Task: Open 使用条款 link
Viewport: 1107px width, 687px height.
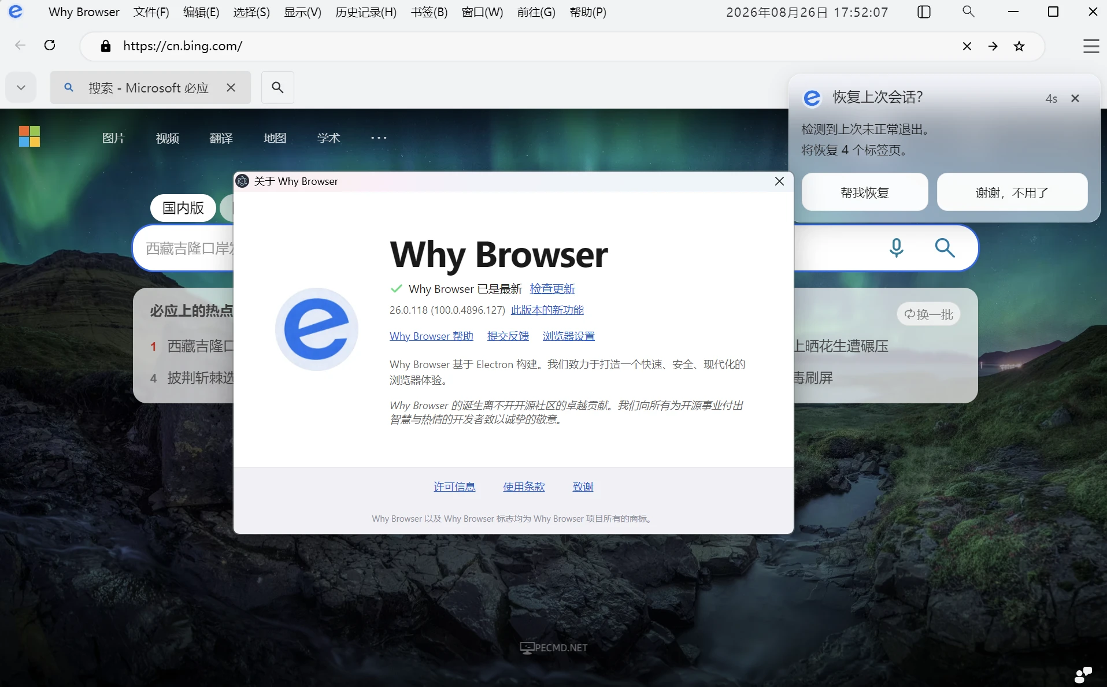Action: coord(524,487)
